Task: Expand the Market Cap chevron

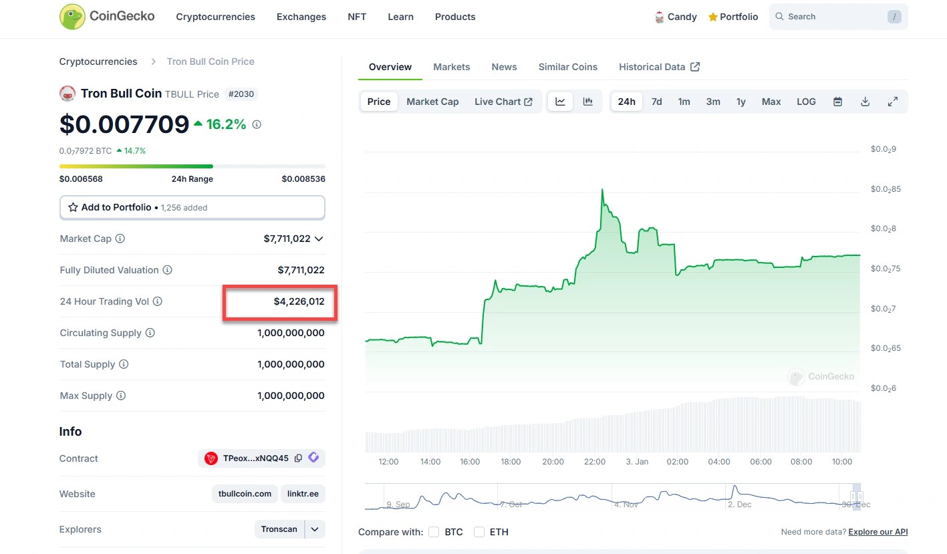Action: click(x=319, y=239)
